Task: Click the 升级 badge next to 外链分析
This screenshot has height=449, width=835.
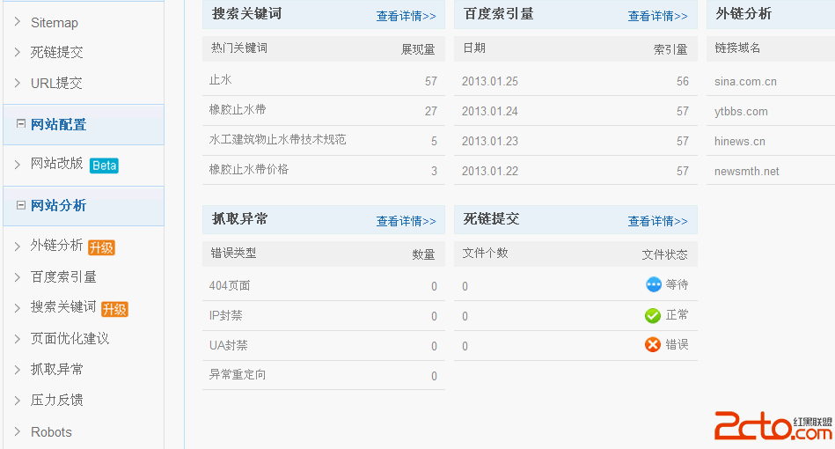Action: coord(101,247)
